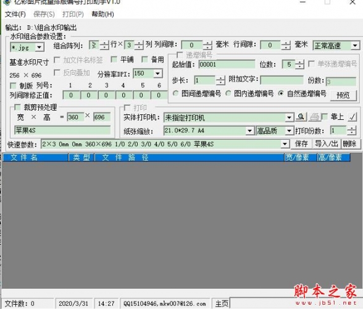The width and height of the screenshot is (363, 309).
Task: Open the 帮助(H) menu
Action: [102, 14]
